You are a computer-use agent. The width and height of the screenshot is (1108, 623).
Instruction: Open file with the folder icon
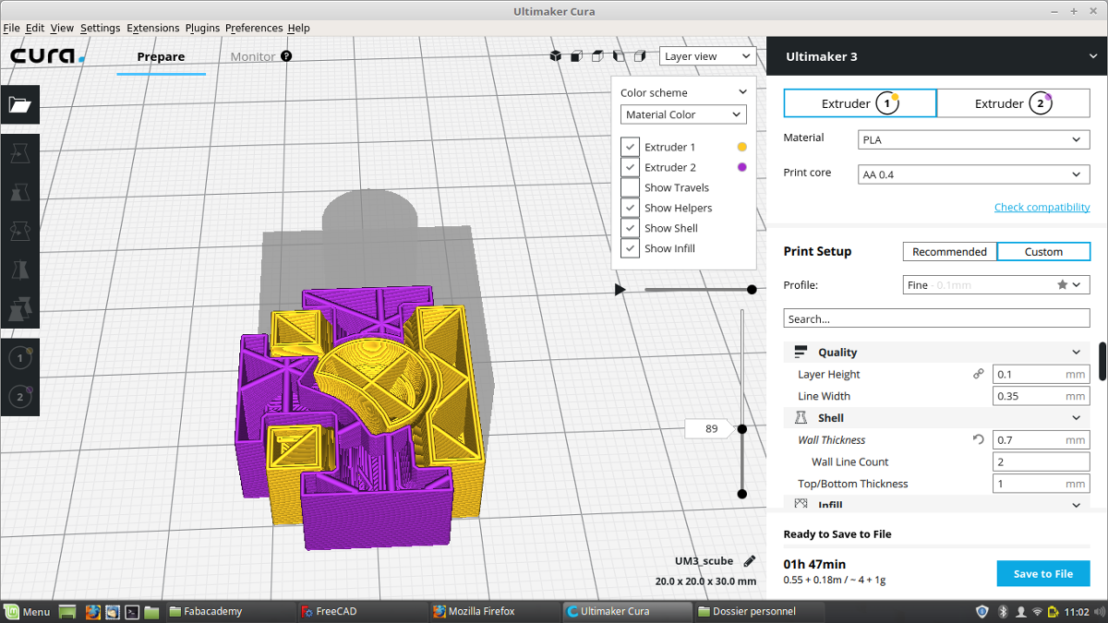point(20,104)
